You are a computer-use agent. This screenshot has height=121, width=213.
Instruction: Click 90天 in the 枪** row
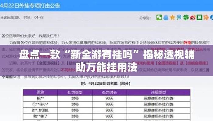pyautogui.click(x=110, y=98)
